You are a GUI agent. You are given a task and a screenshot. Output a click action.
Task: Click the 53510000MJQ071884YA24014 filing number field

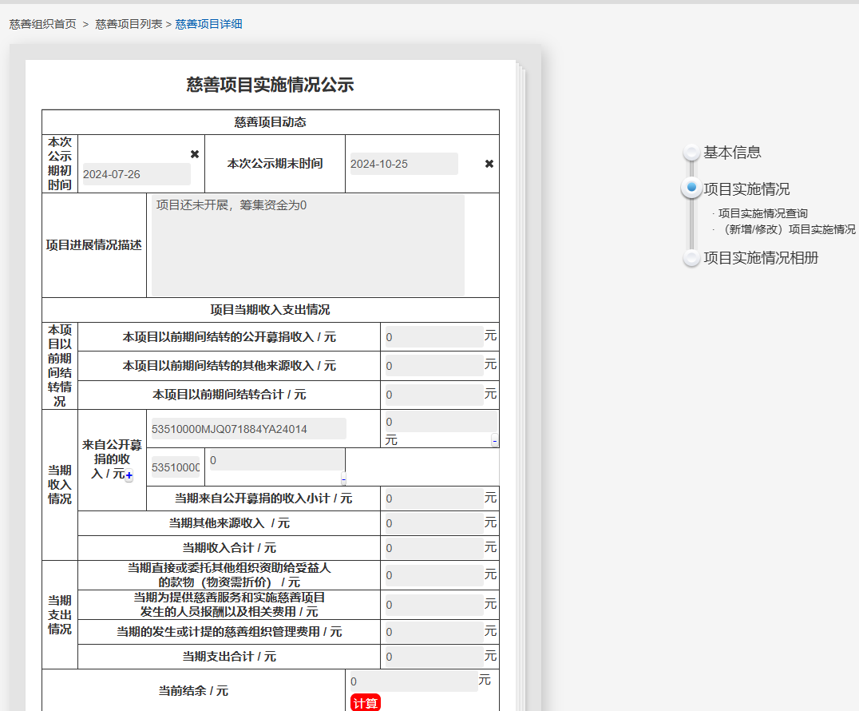(247, 429)
